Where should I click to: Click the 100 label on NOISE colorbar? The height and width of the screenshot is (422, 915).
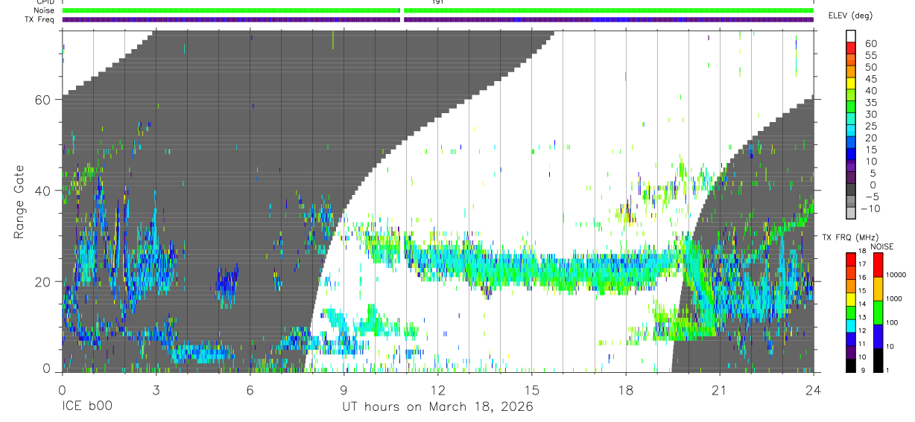[x=891, y=322]
